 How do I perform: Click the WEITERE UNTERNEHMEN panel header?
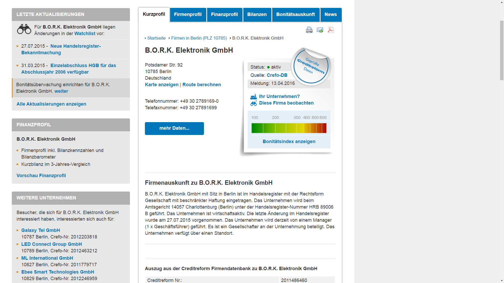(71, 198)
